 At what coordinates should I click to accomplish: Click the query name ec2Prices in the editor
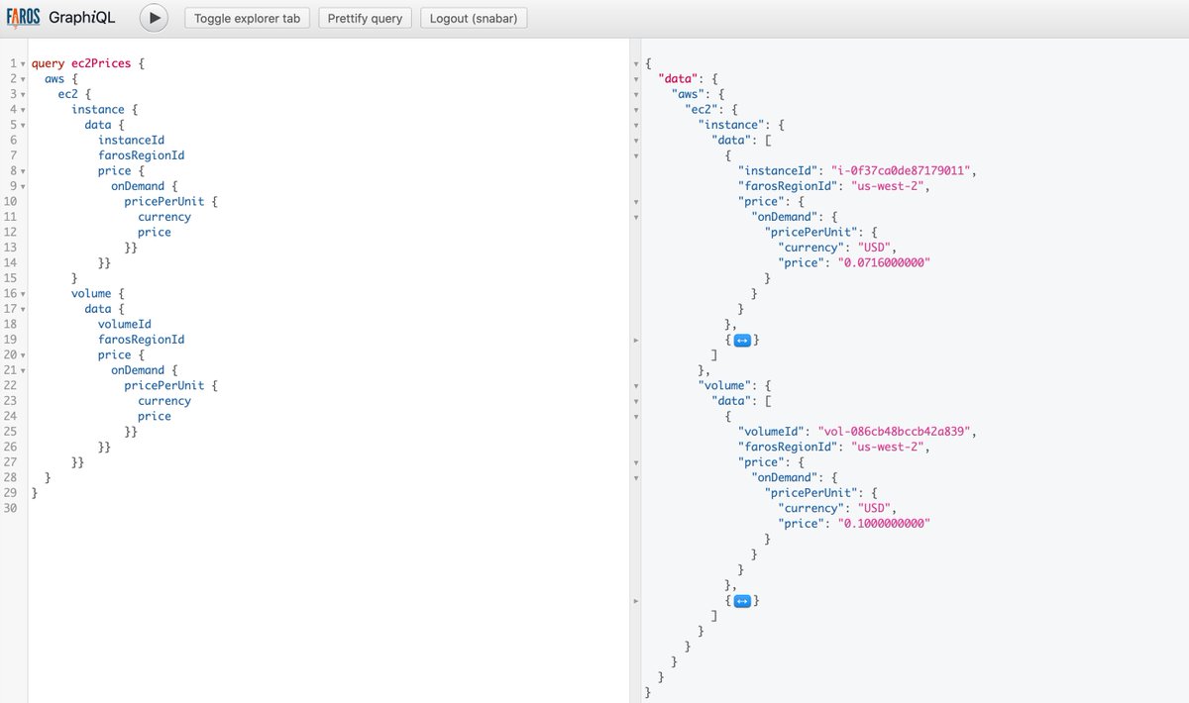[100, 64]
